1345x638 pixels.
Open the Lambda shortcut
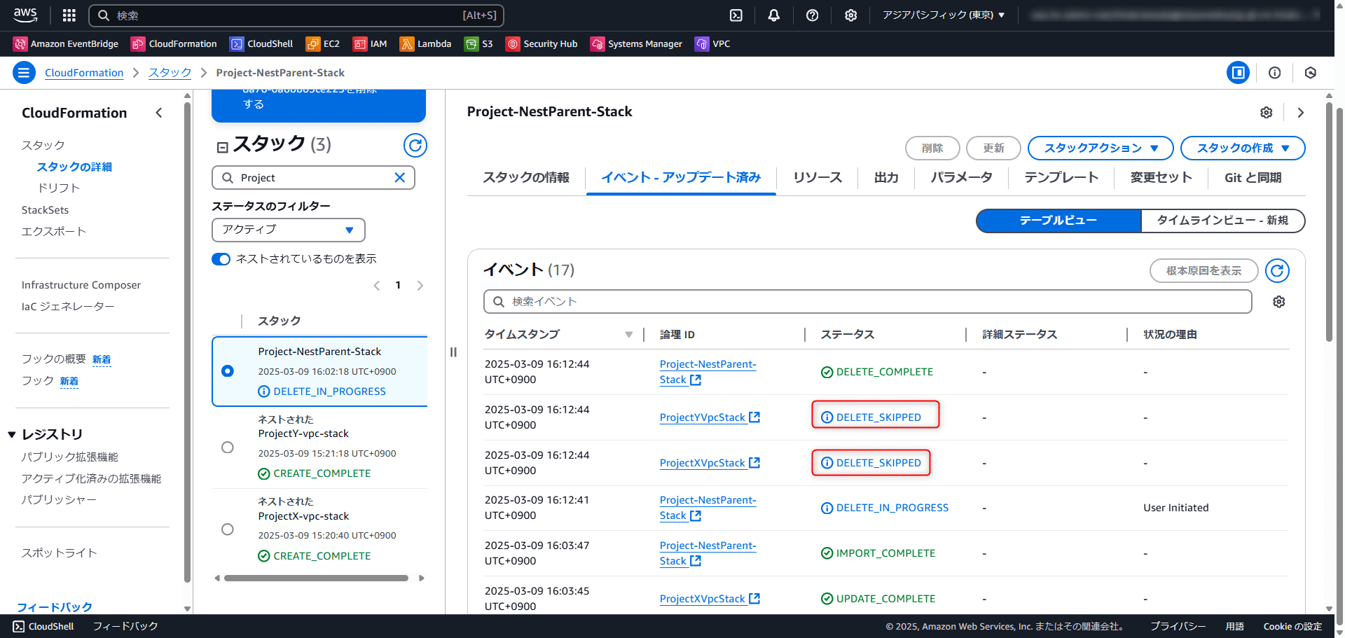425,43
